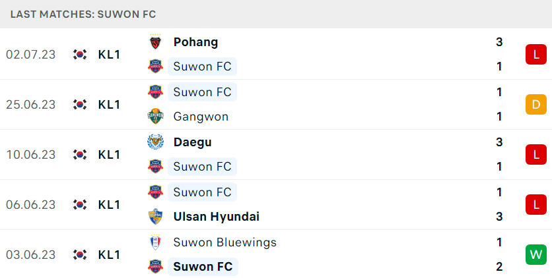This screenshot has width=552, height=278.
Task: Click the Suwon Bluewings crest icon
Action: pyautogui.click(x=155, y=242)
